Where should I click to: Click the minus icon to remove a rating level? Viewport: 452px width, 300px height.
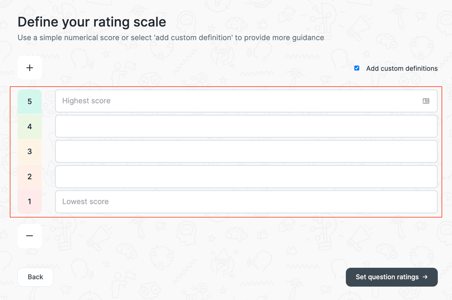[29, 236]
